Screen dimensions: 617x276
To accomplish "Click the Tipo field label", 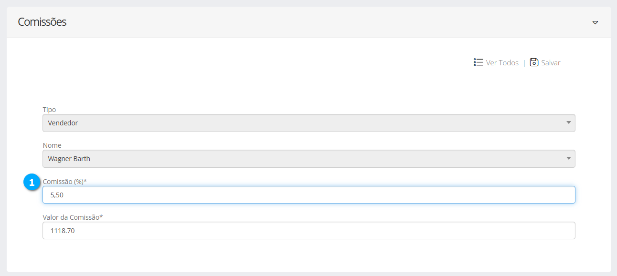I will [x=49, y=110].
